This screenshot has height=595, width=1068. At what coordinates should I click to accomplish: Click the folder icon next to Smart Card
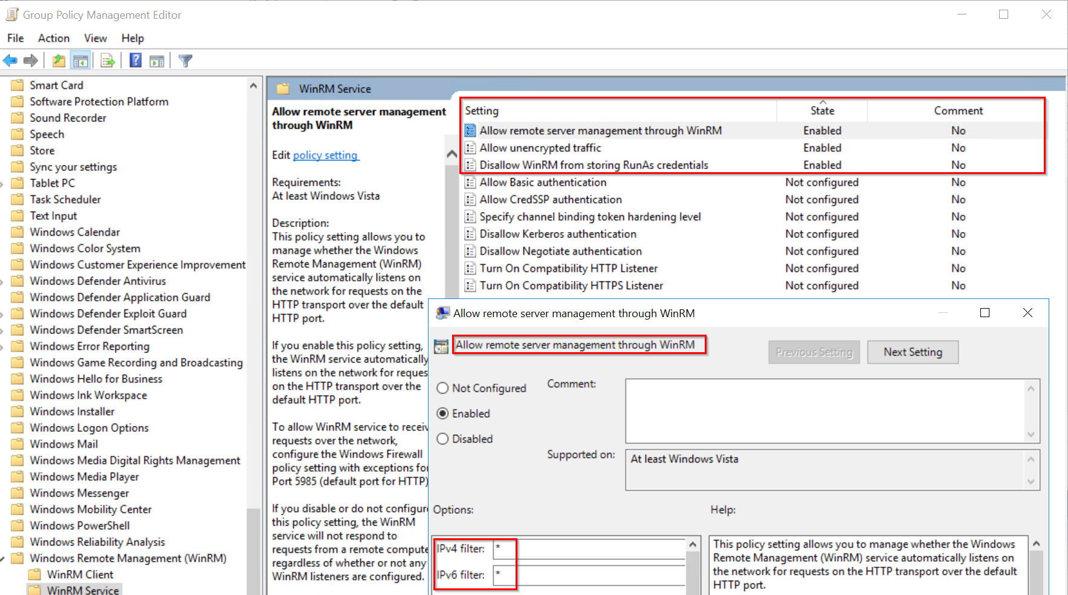[x=18, y=85]
